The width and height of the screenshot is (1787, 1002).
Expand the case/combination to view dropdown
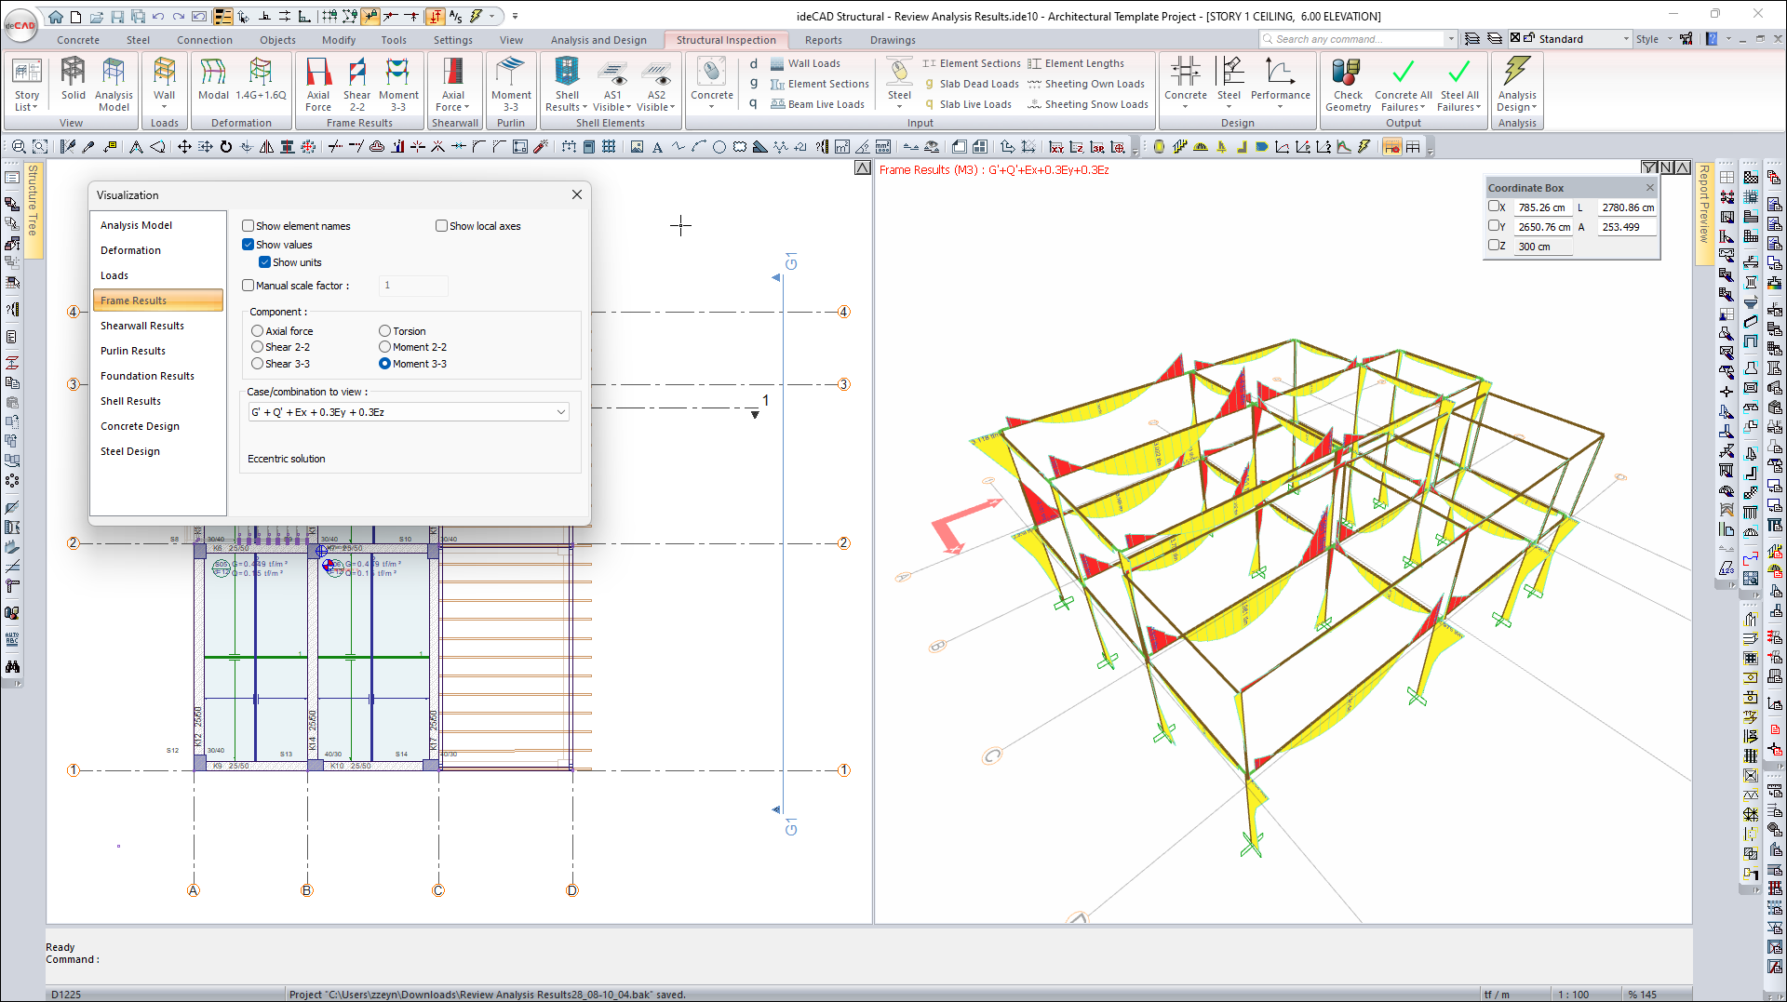tap(561, 412)
